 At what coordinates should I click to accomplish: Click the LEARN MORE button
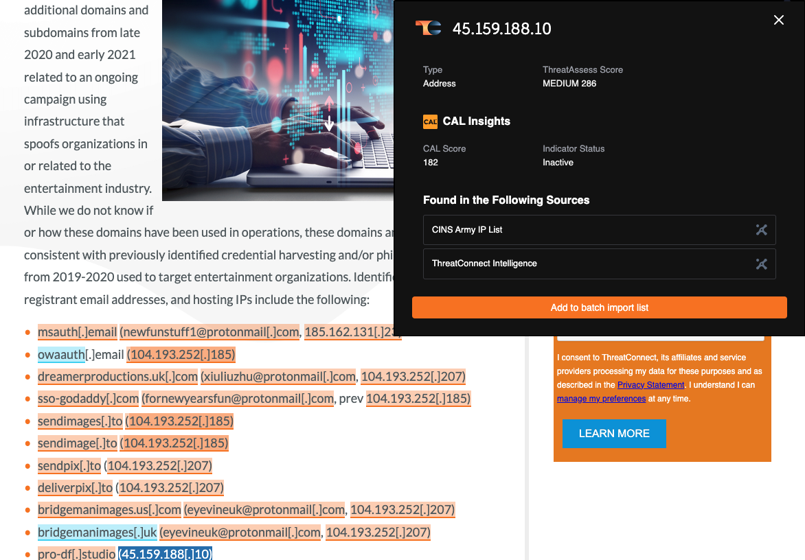coord(614,434)
